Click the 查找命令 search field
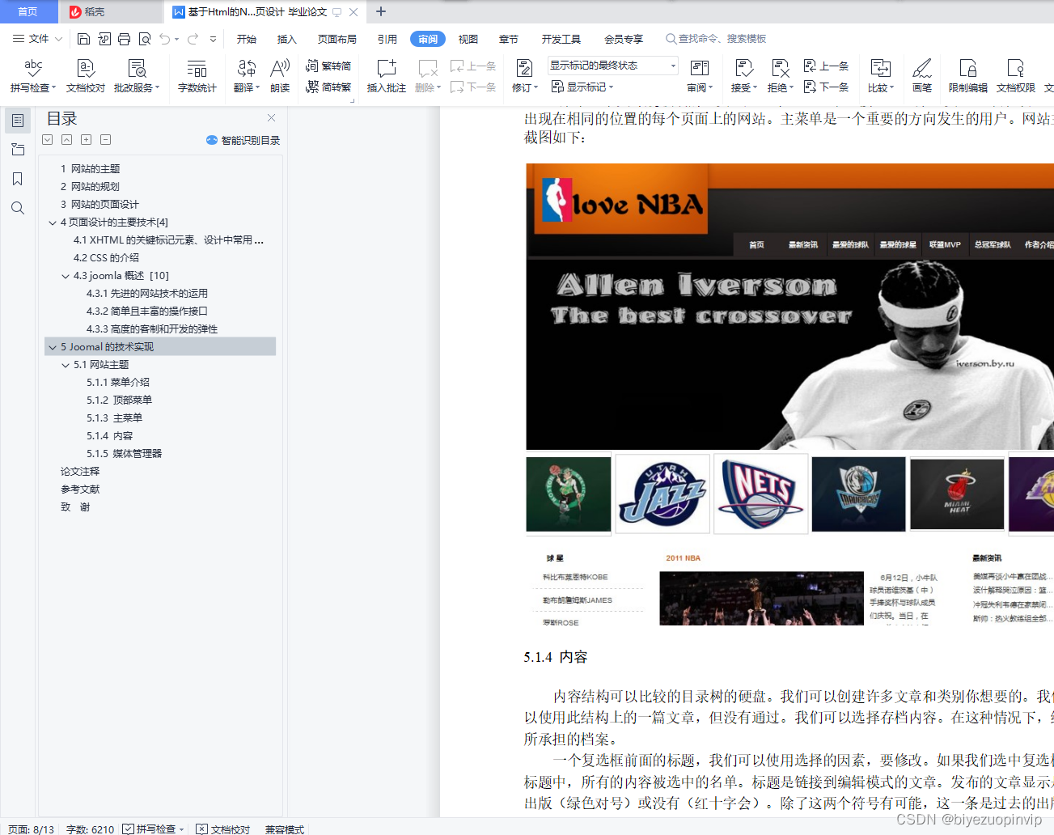 (x=716, y=39)
